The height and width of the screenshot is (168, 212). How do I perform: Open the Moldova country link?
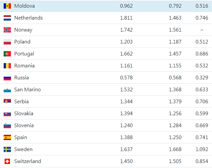pyautogui.click(x=24, y=6)
